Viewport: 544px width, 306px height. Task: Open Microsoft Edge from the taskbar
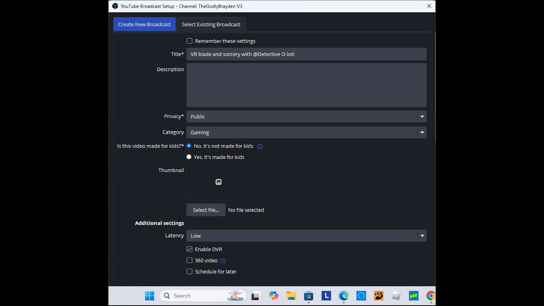click(343, 296)
